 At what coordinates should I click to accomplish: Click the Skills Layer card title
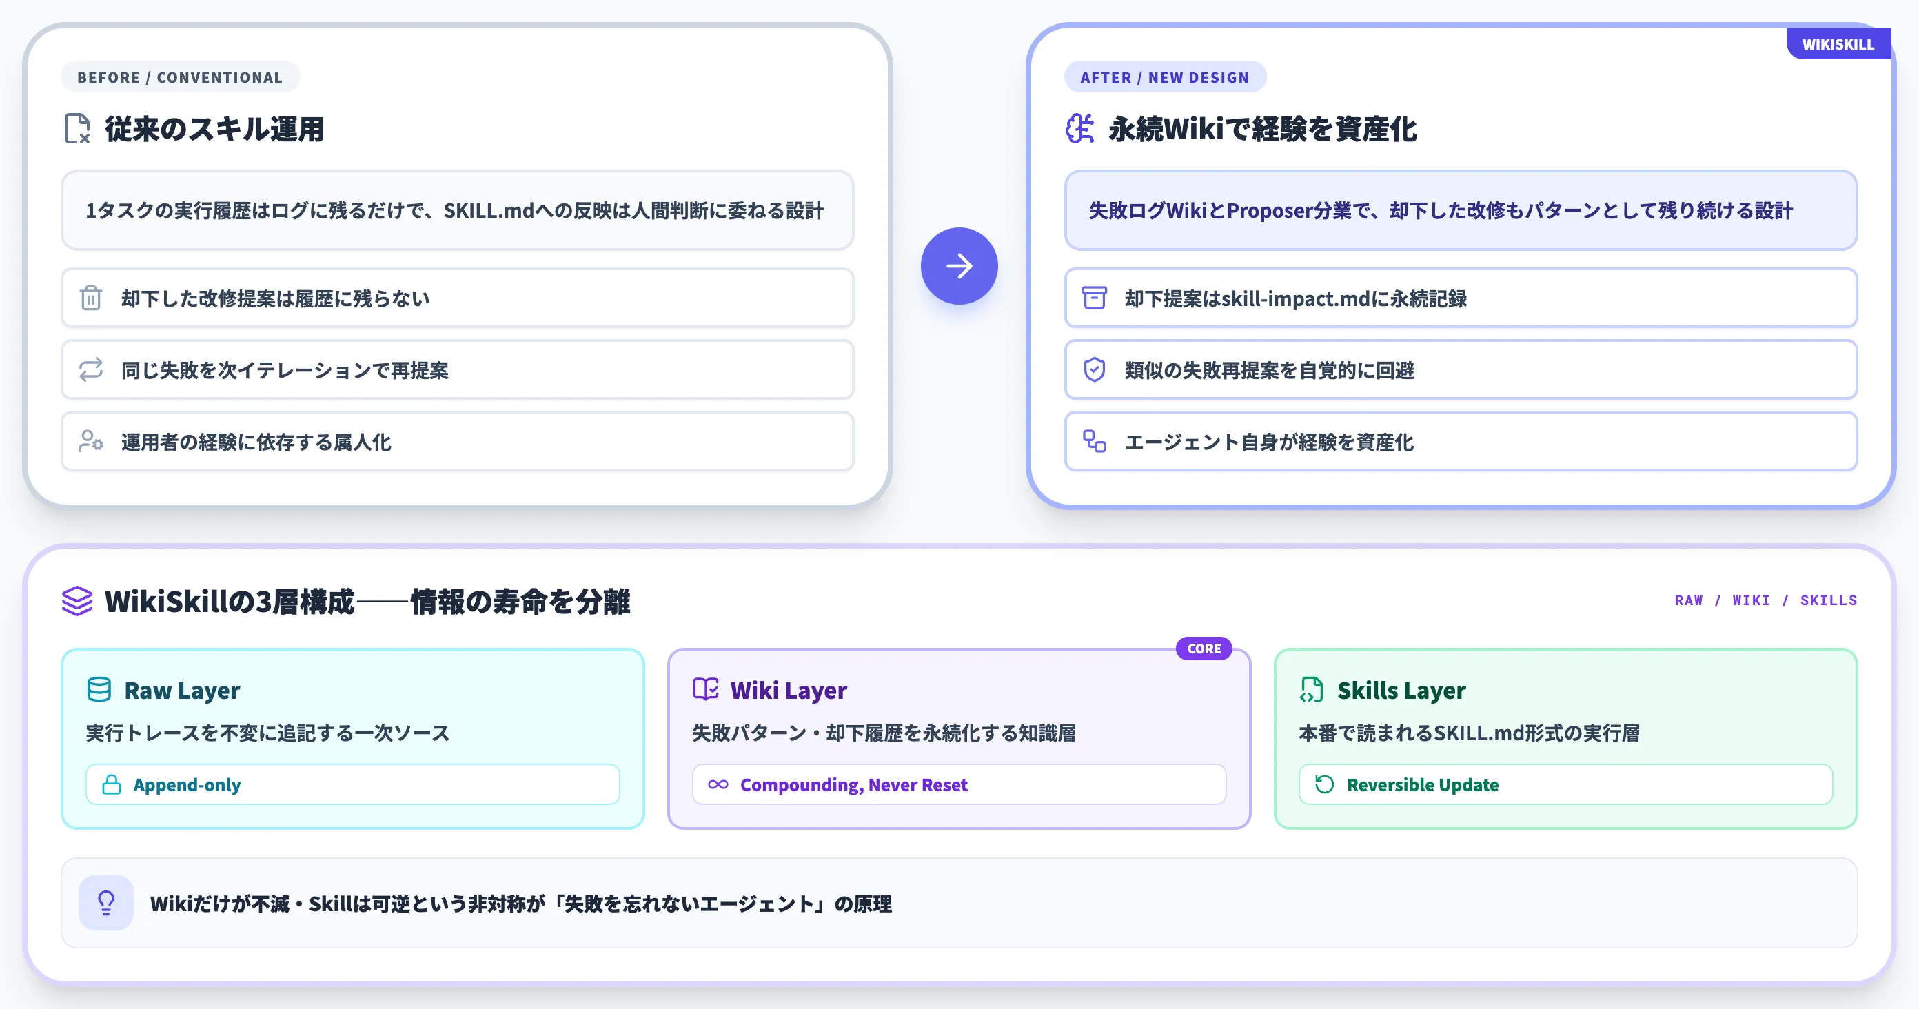point(1401,691)
